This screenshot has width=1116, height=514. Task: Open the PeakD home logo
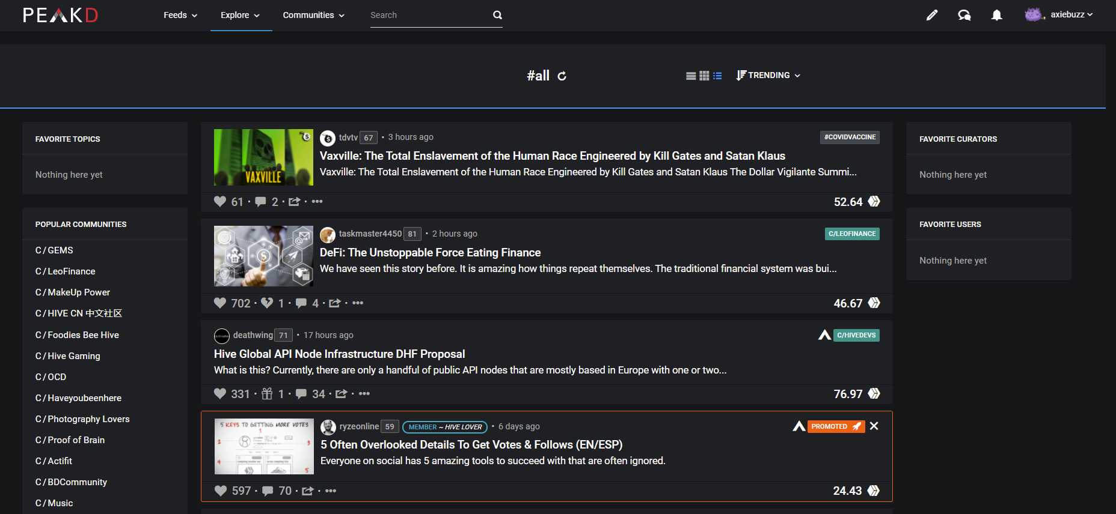pyautogui.click(x=60, y=15)
